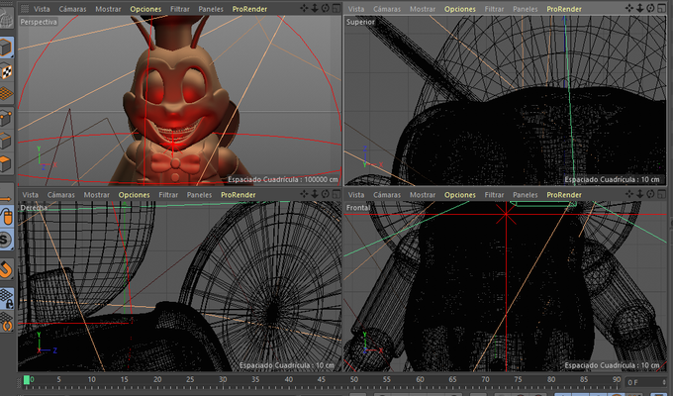Open ProRender menu in Perspectiva viewport

[249, 9]
